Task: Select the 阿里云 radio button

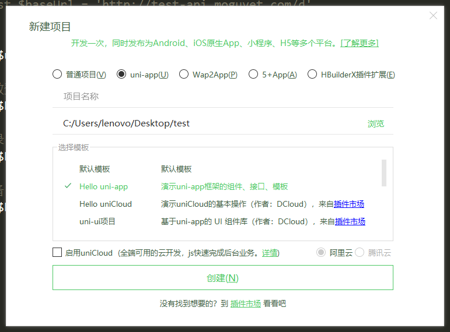Action: (321, 252)
